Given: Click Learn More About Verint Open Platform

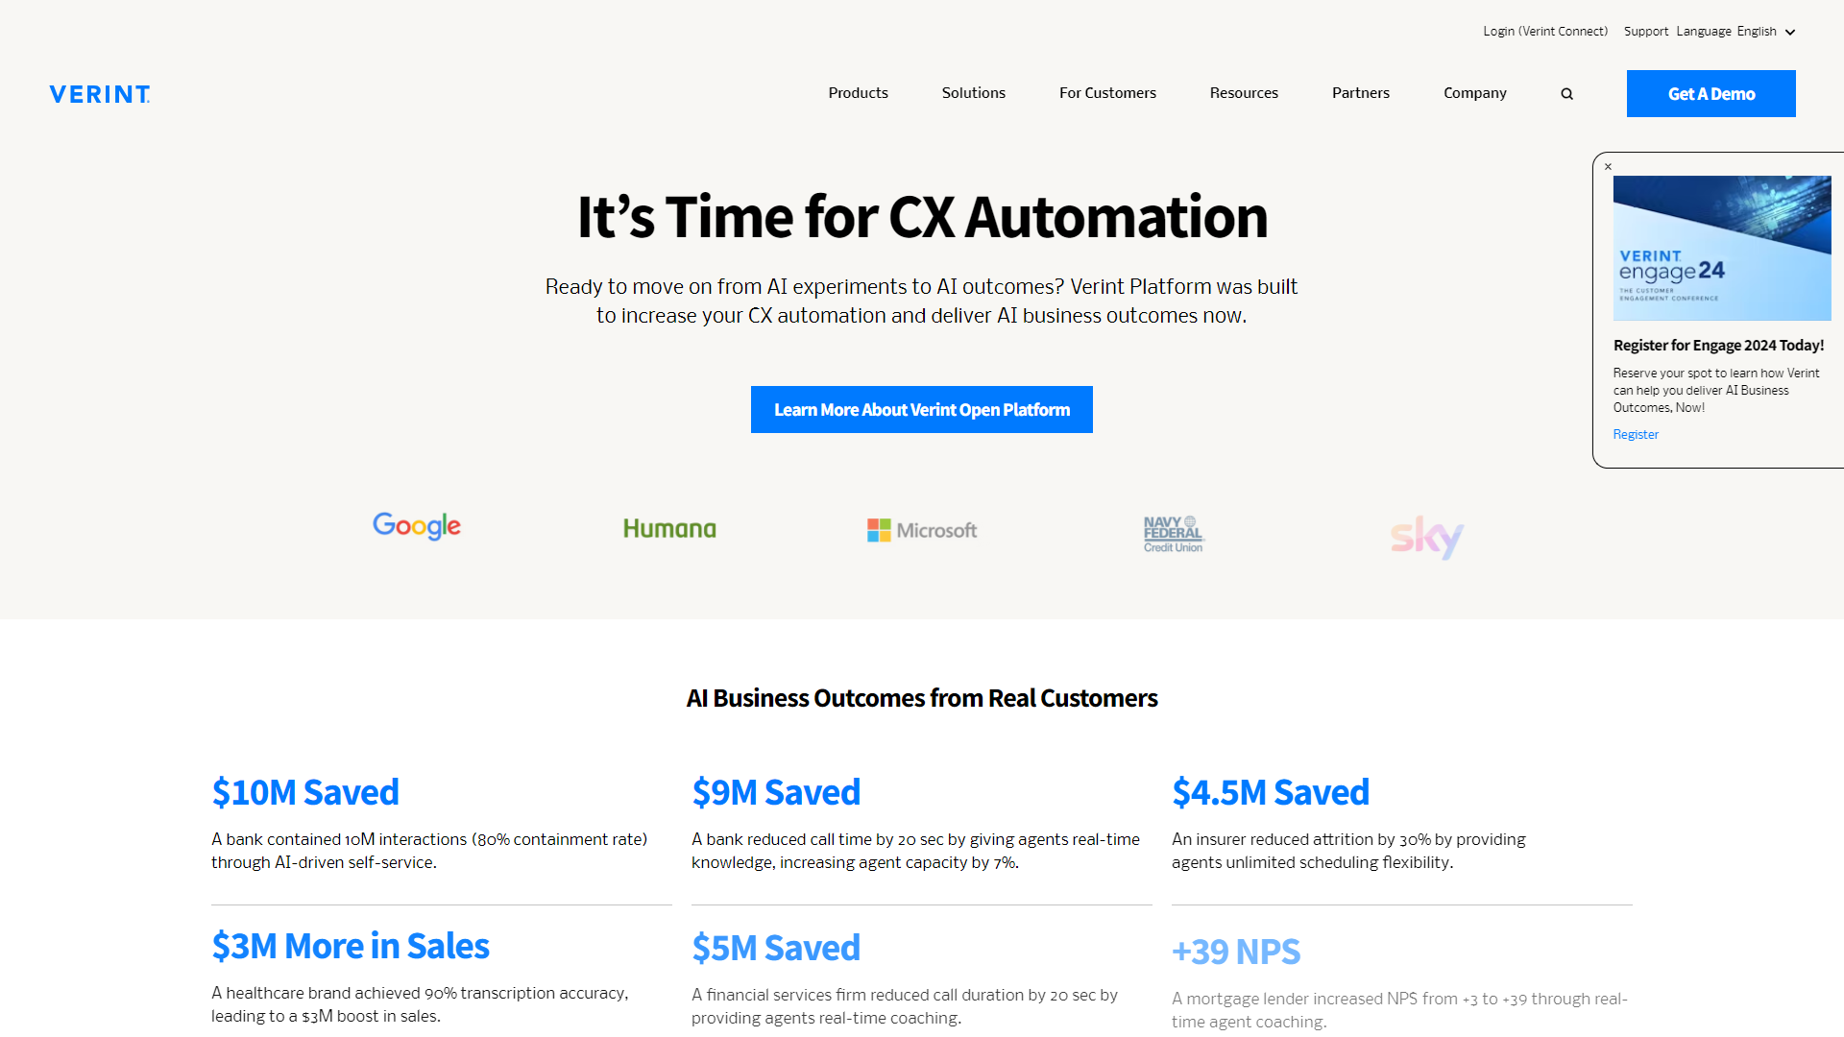Looking at the screenshot, I should point(922,409).
